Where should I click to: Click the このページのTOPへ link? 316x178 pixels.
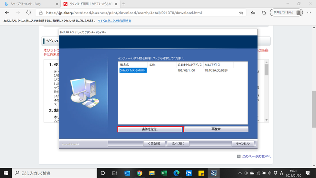tap(256, 156)
